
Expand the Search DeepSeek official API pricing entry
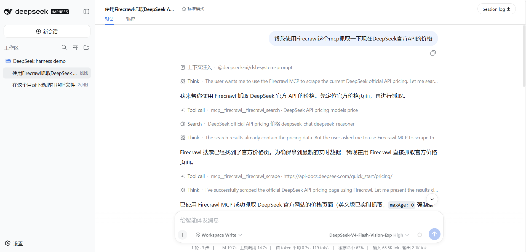[x=267, y=124]
